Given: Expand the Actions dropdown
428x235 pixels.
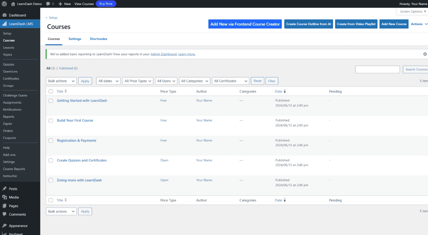Looking at the screenshot, I should (419, 24).
